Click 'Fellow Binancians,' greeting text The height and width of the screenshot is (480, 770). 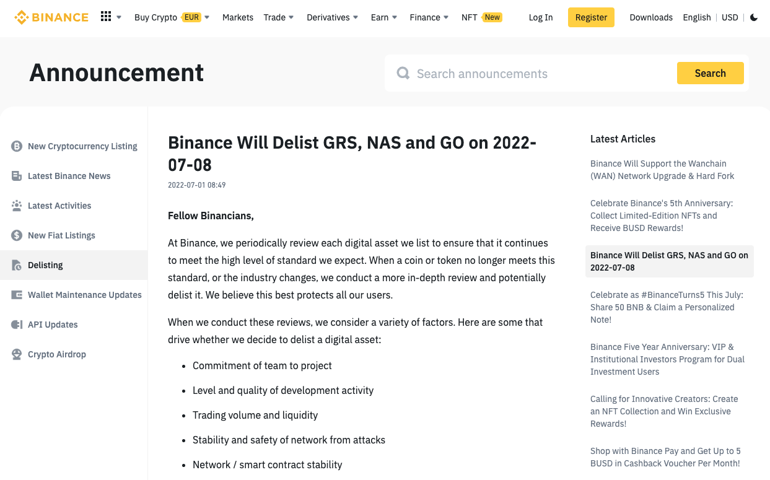coord(211,216)
